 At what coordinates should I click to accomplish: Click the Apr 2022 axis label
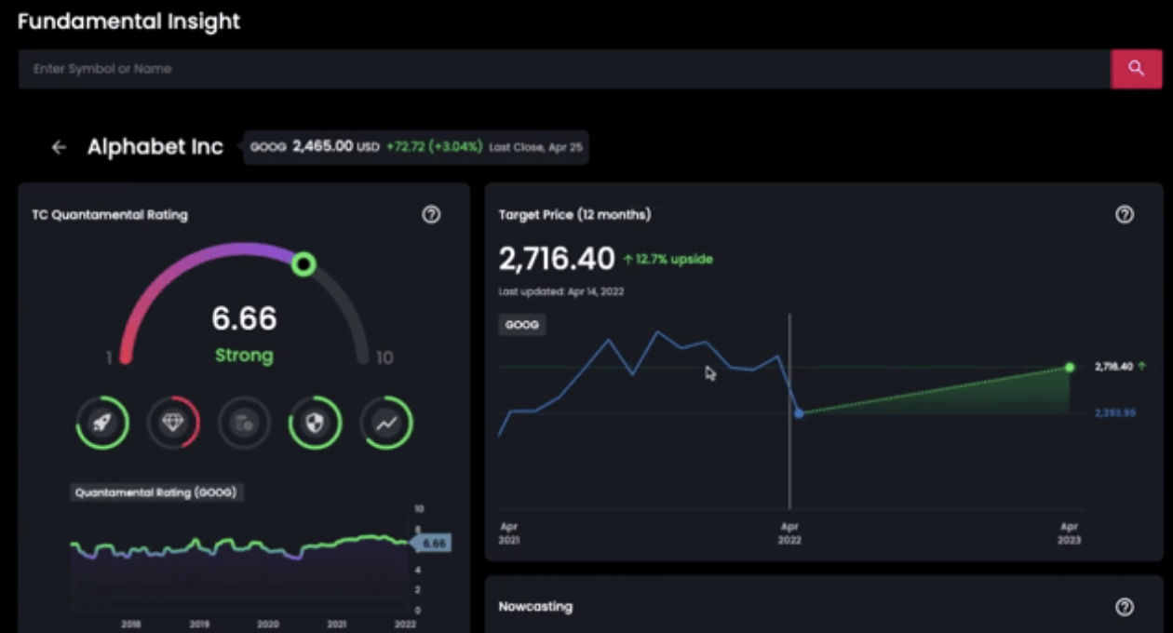tap(789, 533)
